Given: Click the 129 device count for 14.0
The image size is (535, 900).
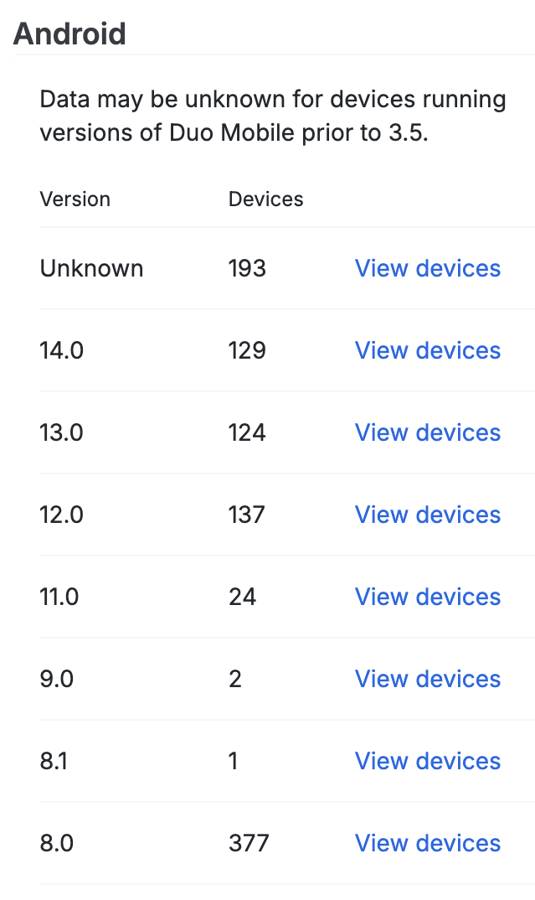Looking at the screenshot, I should pos(244,350).
